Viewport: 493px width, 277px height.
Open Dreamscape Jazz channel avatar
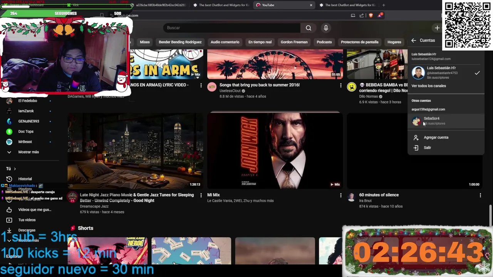(x=72, y=197)
